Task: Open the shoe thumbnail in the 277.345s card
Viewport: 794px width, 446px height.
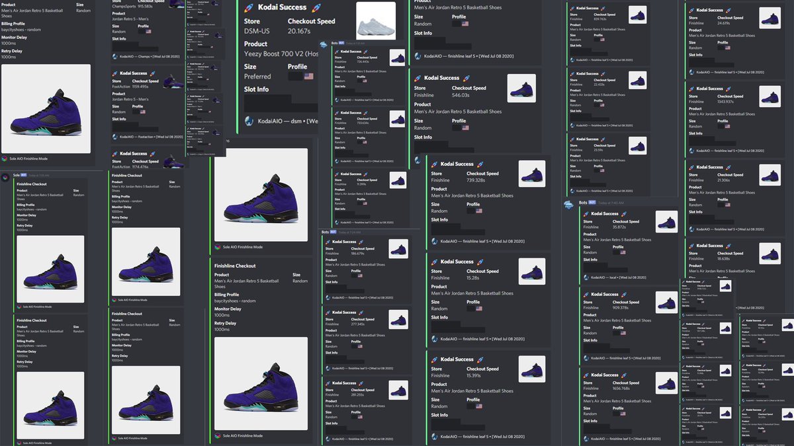Action: coord(398,319)
